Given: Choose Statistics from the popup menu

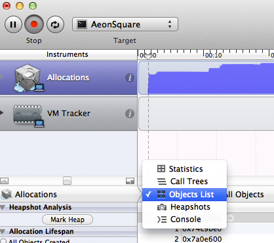Looking at the screenshot, I should (x=184, y=169).
